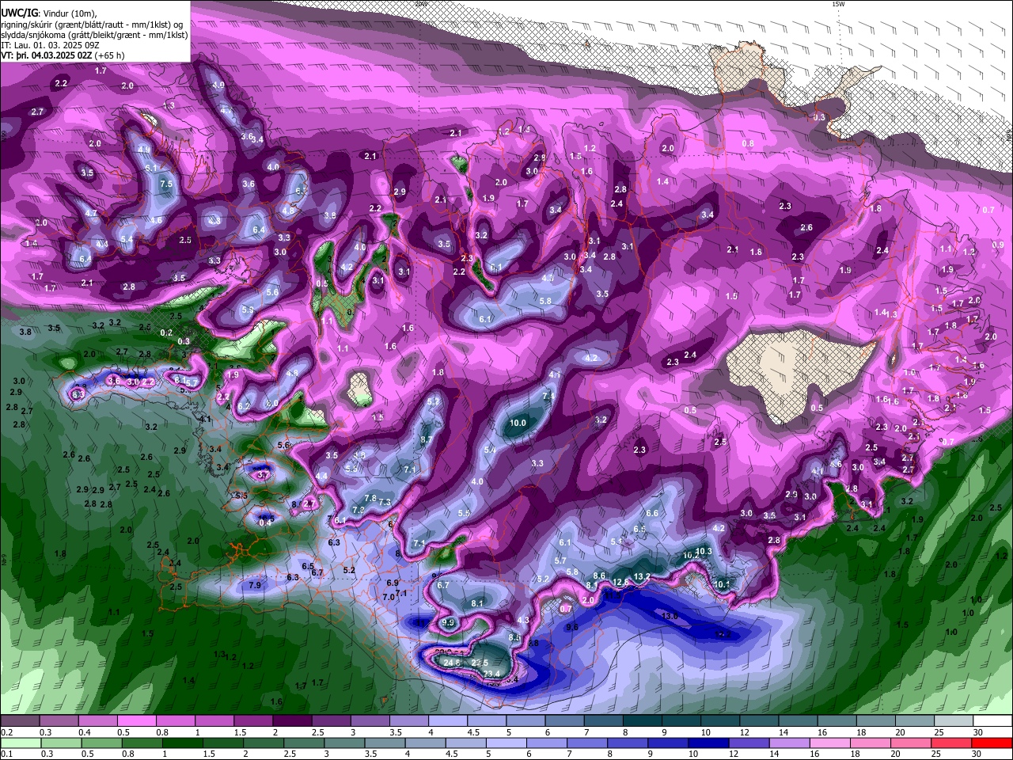Click the '4.9' value in the Westfjords
The height and width of the screenshot is (760, 1013).
click(143, 149)
